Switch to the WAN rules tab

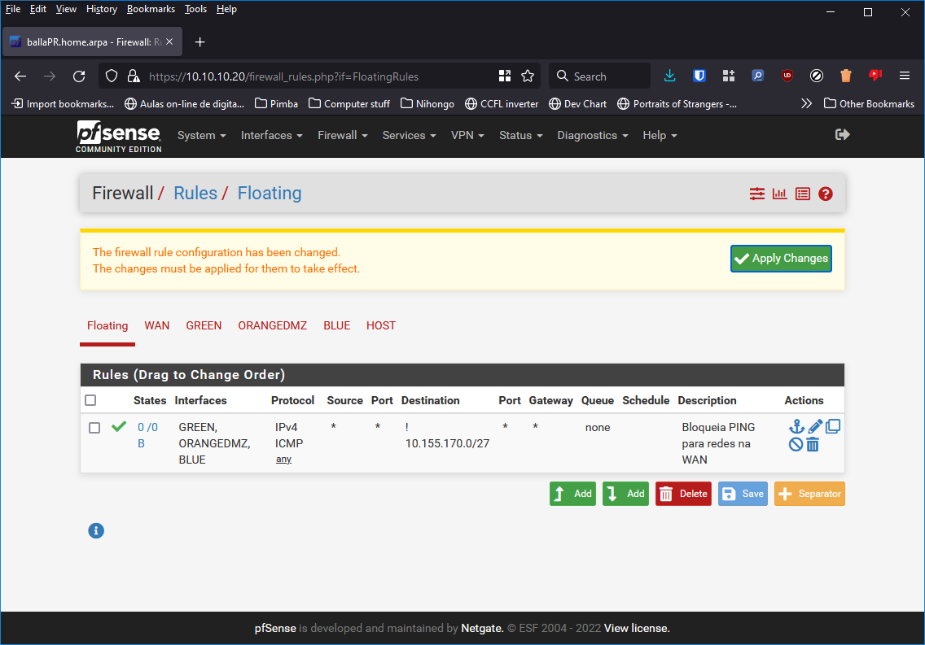point(157,325)
